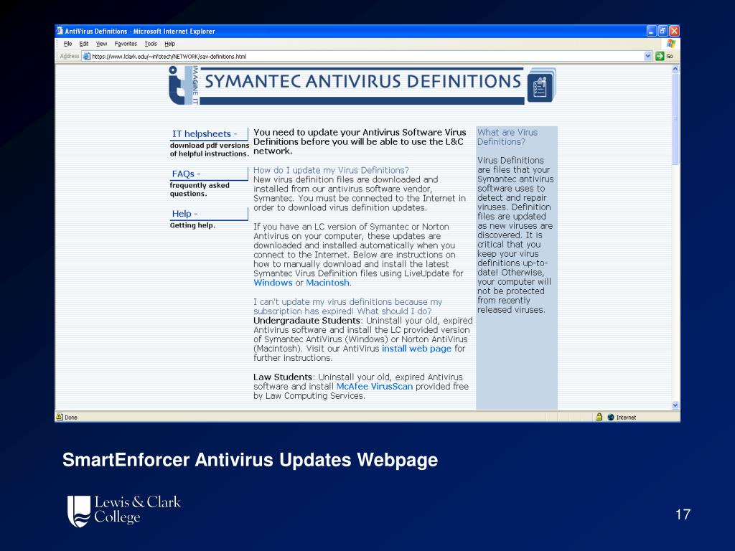
Task: Click 'What are Virus Definitions?' sidebar heading
Action: pos(507,137)
